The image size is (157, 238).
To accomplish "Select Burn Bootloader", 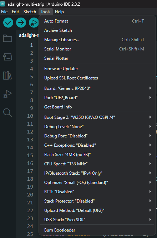I will point(97,230).
